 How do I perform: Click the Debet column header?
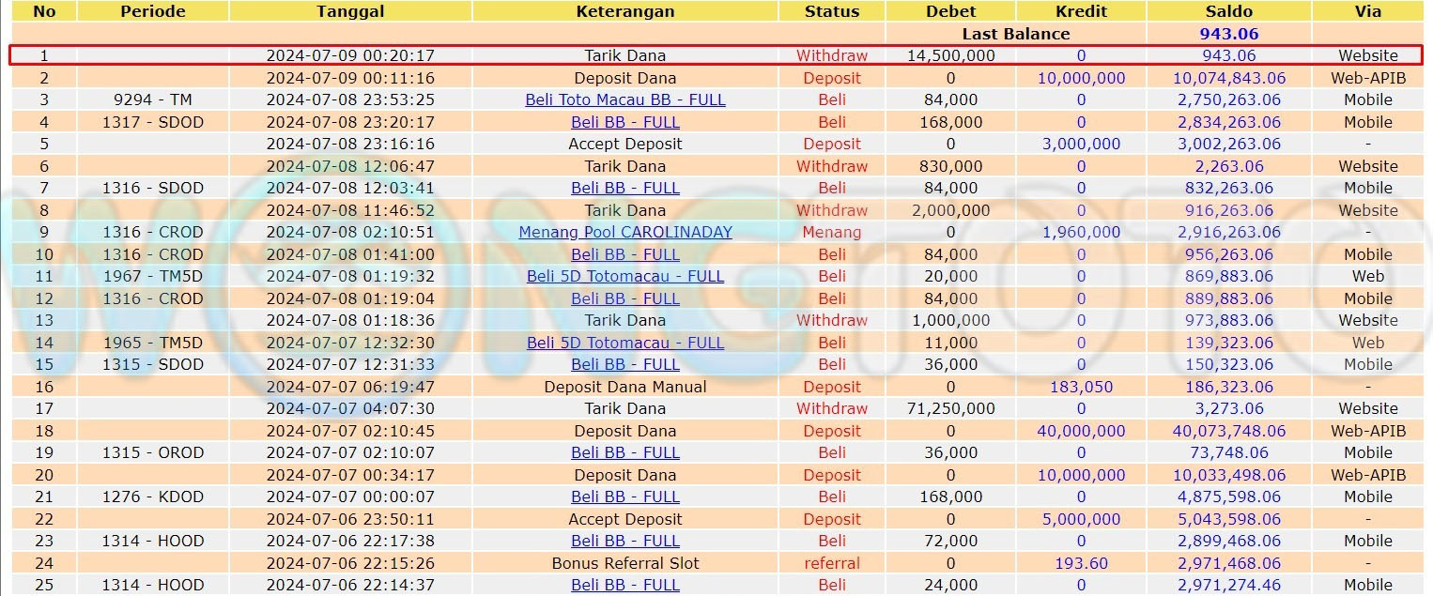(950, 11)
